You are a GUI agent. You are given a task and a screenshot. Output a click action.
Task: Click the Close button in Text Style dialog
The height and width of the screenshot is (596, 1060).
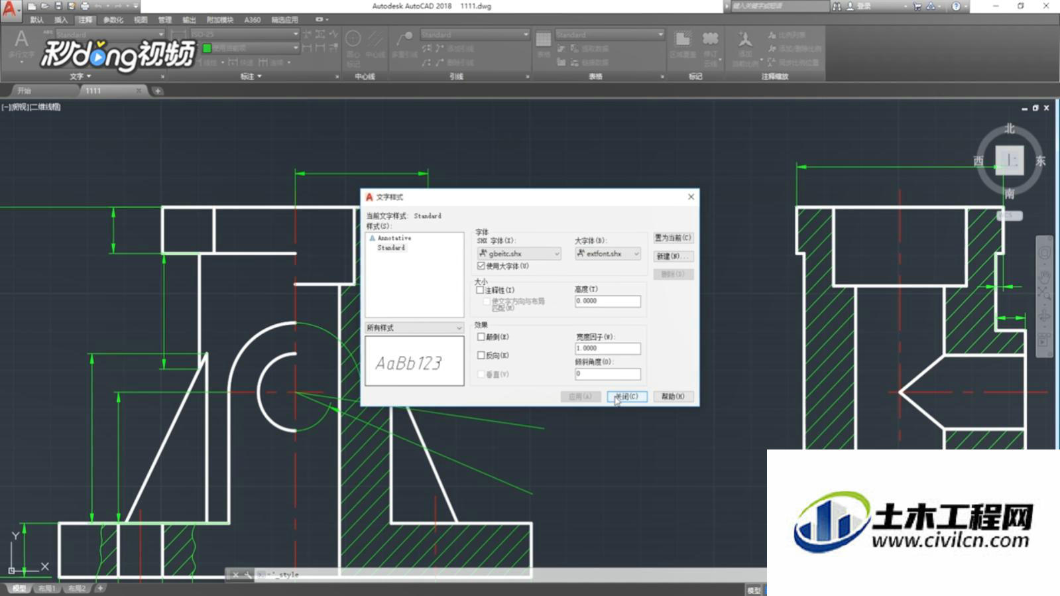626,396
